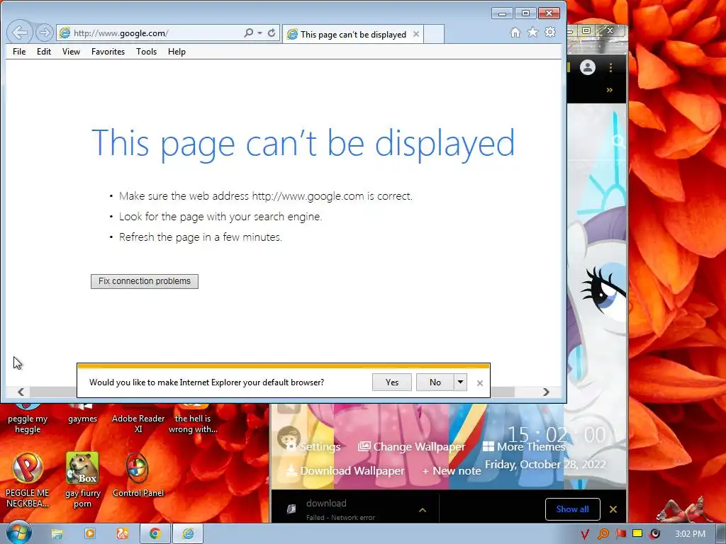Maximize the Chrome window behind Internet Explorer
Image resolution: width=726 pixels, height=544 pixels.
pos(586,30)
